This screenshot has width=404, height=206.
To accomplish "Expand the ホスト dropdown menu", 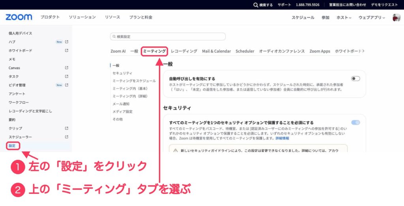I will tap(344, 17).
